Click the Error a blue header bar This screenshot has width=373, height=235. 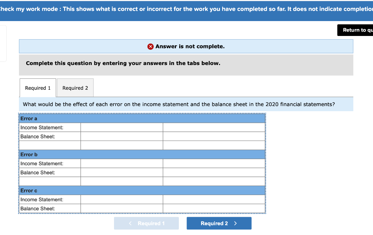[142, 118]
